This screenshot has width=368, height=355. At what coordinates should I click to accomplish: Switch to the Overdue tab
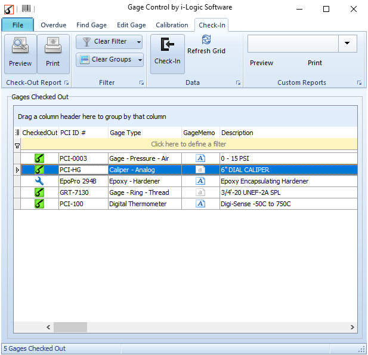click(x=54, y=25)
